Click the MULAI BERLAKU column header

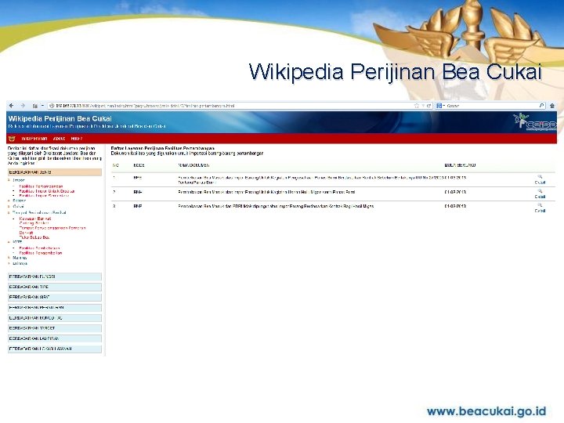click(x=460, y=165)
